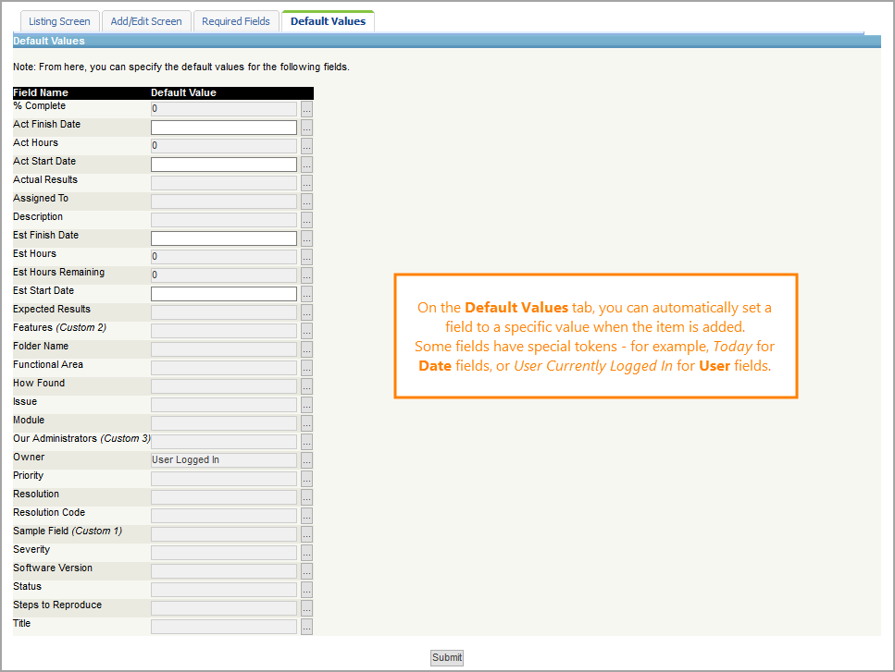This screenshot has height=672, width=895.
Task: Click the Act Hours default value field
Action: [223, 145]
